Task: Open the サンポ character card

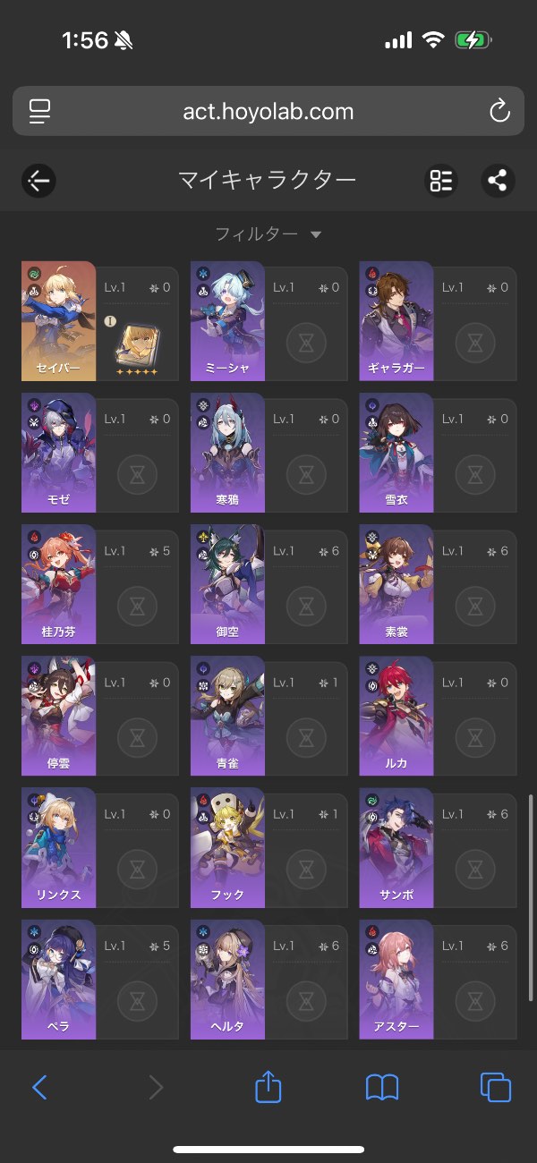Action: click(438, 847)
